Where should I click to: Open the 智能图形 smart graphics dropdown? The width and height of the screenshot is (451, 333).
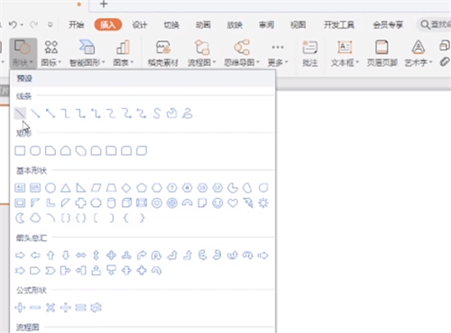click(x=87, y=53)
